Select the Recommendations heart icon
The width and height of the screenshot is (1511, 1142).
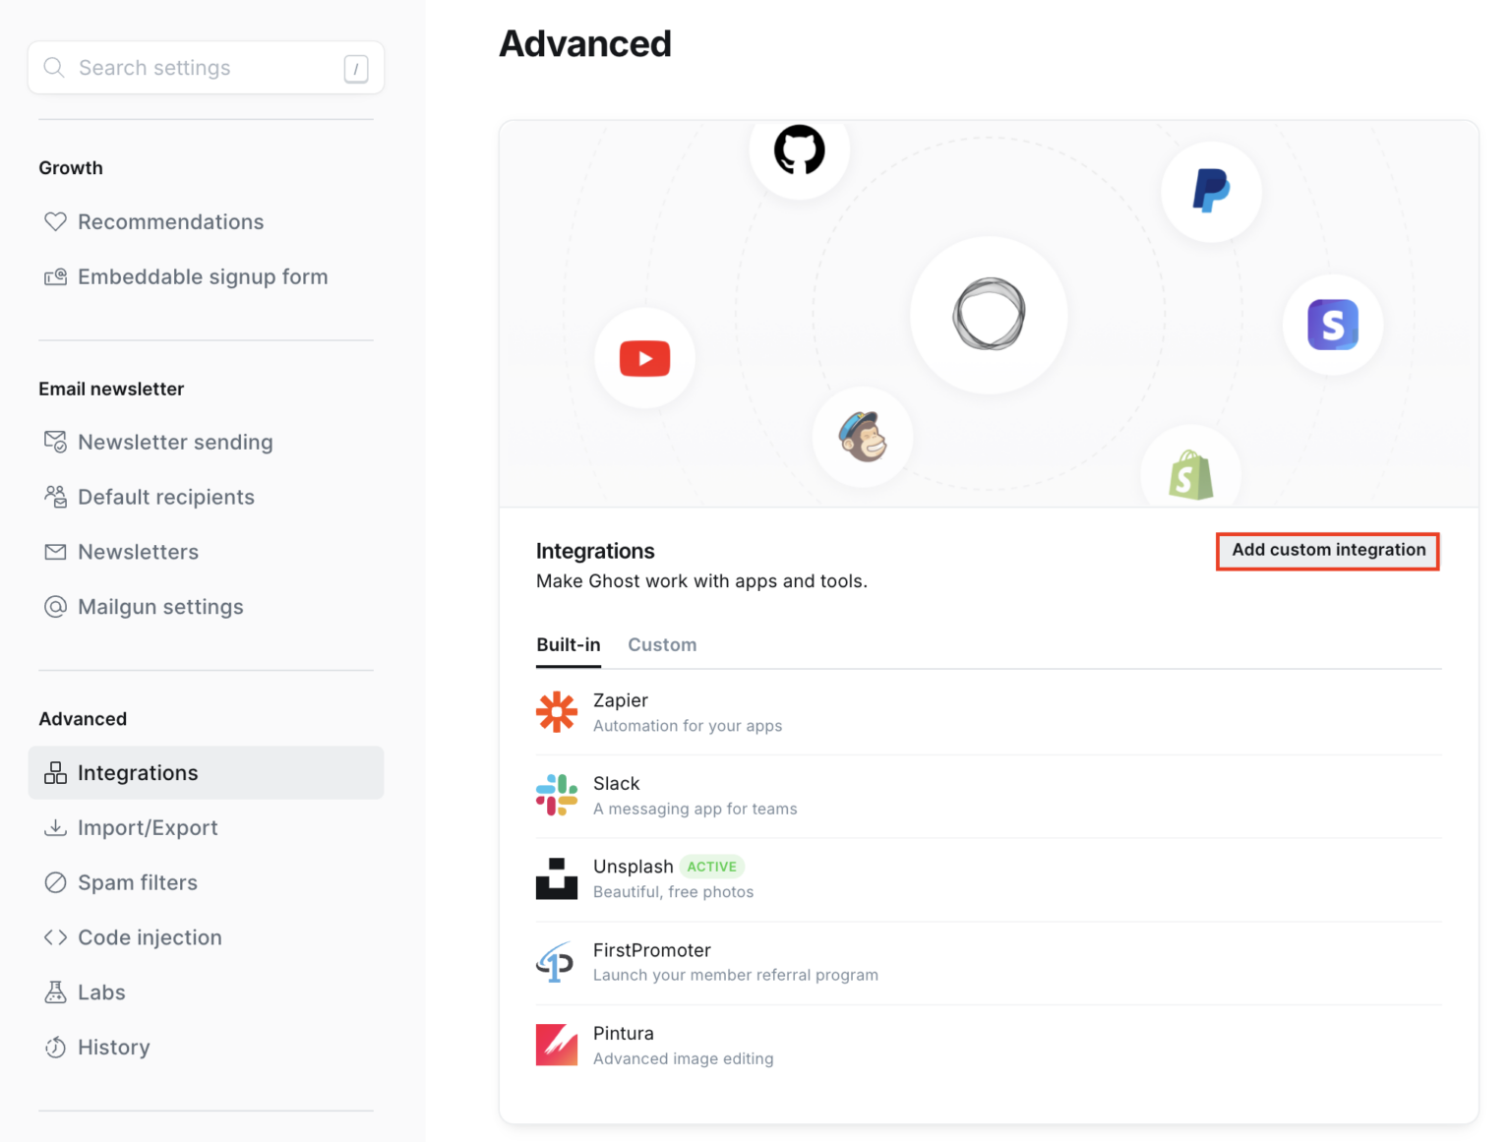click(56, 221)
